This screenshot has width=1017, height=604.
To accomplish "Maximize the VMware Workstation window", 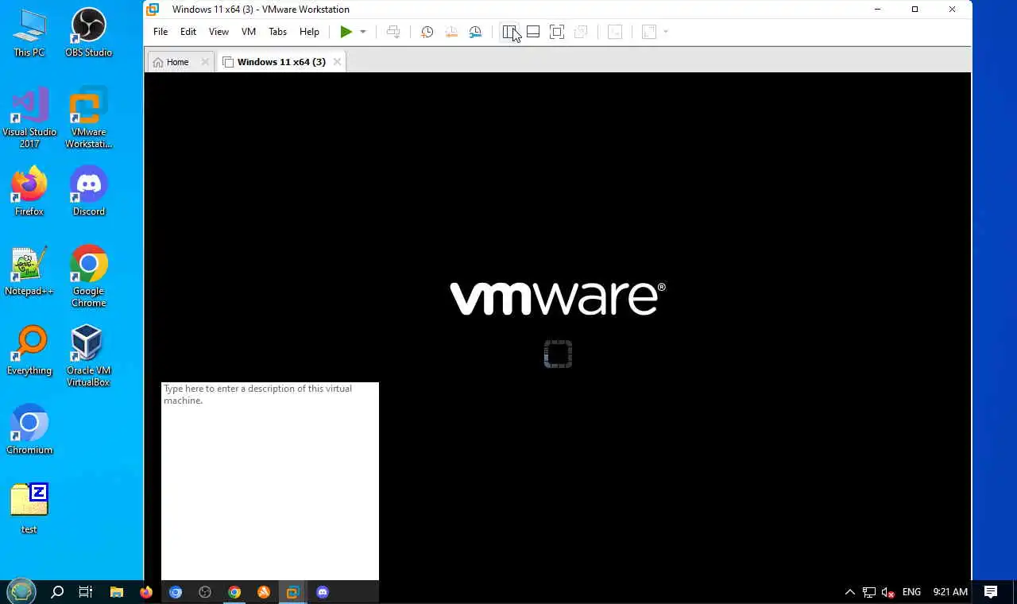I will coord(915,10).
